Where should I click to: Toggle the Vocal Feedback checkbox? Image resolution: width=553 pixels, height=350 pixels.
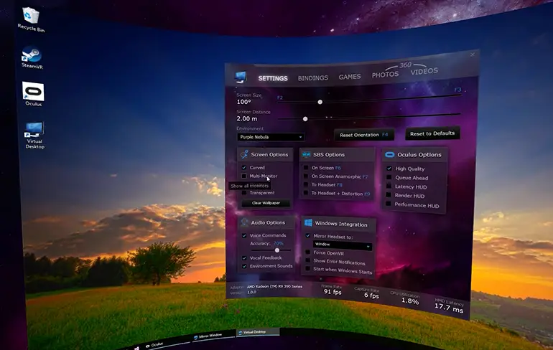244,257
